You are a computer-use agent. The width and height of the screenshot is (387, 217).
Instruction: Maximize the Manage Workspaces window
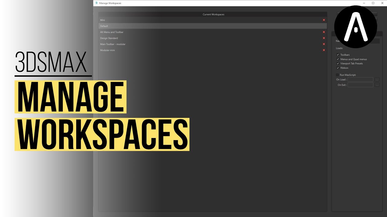[x=373, y=3]
